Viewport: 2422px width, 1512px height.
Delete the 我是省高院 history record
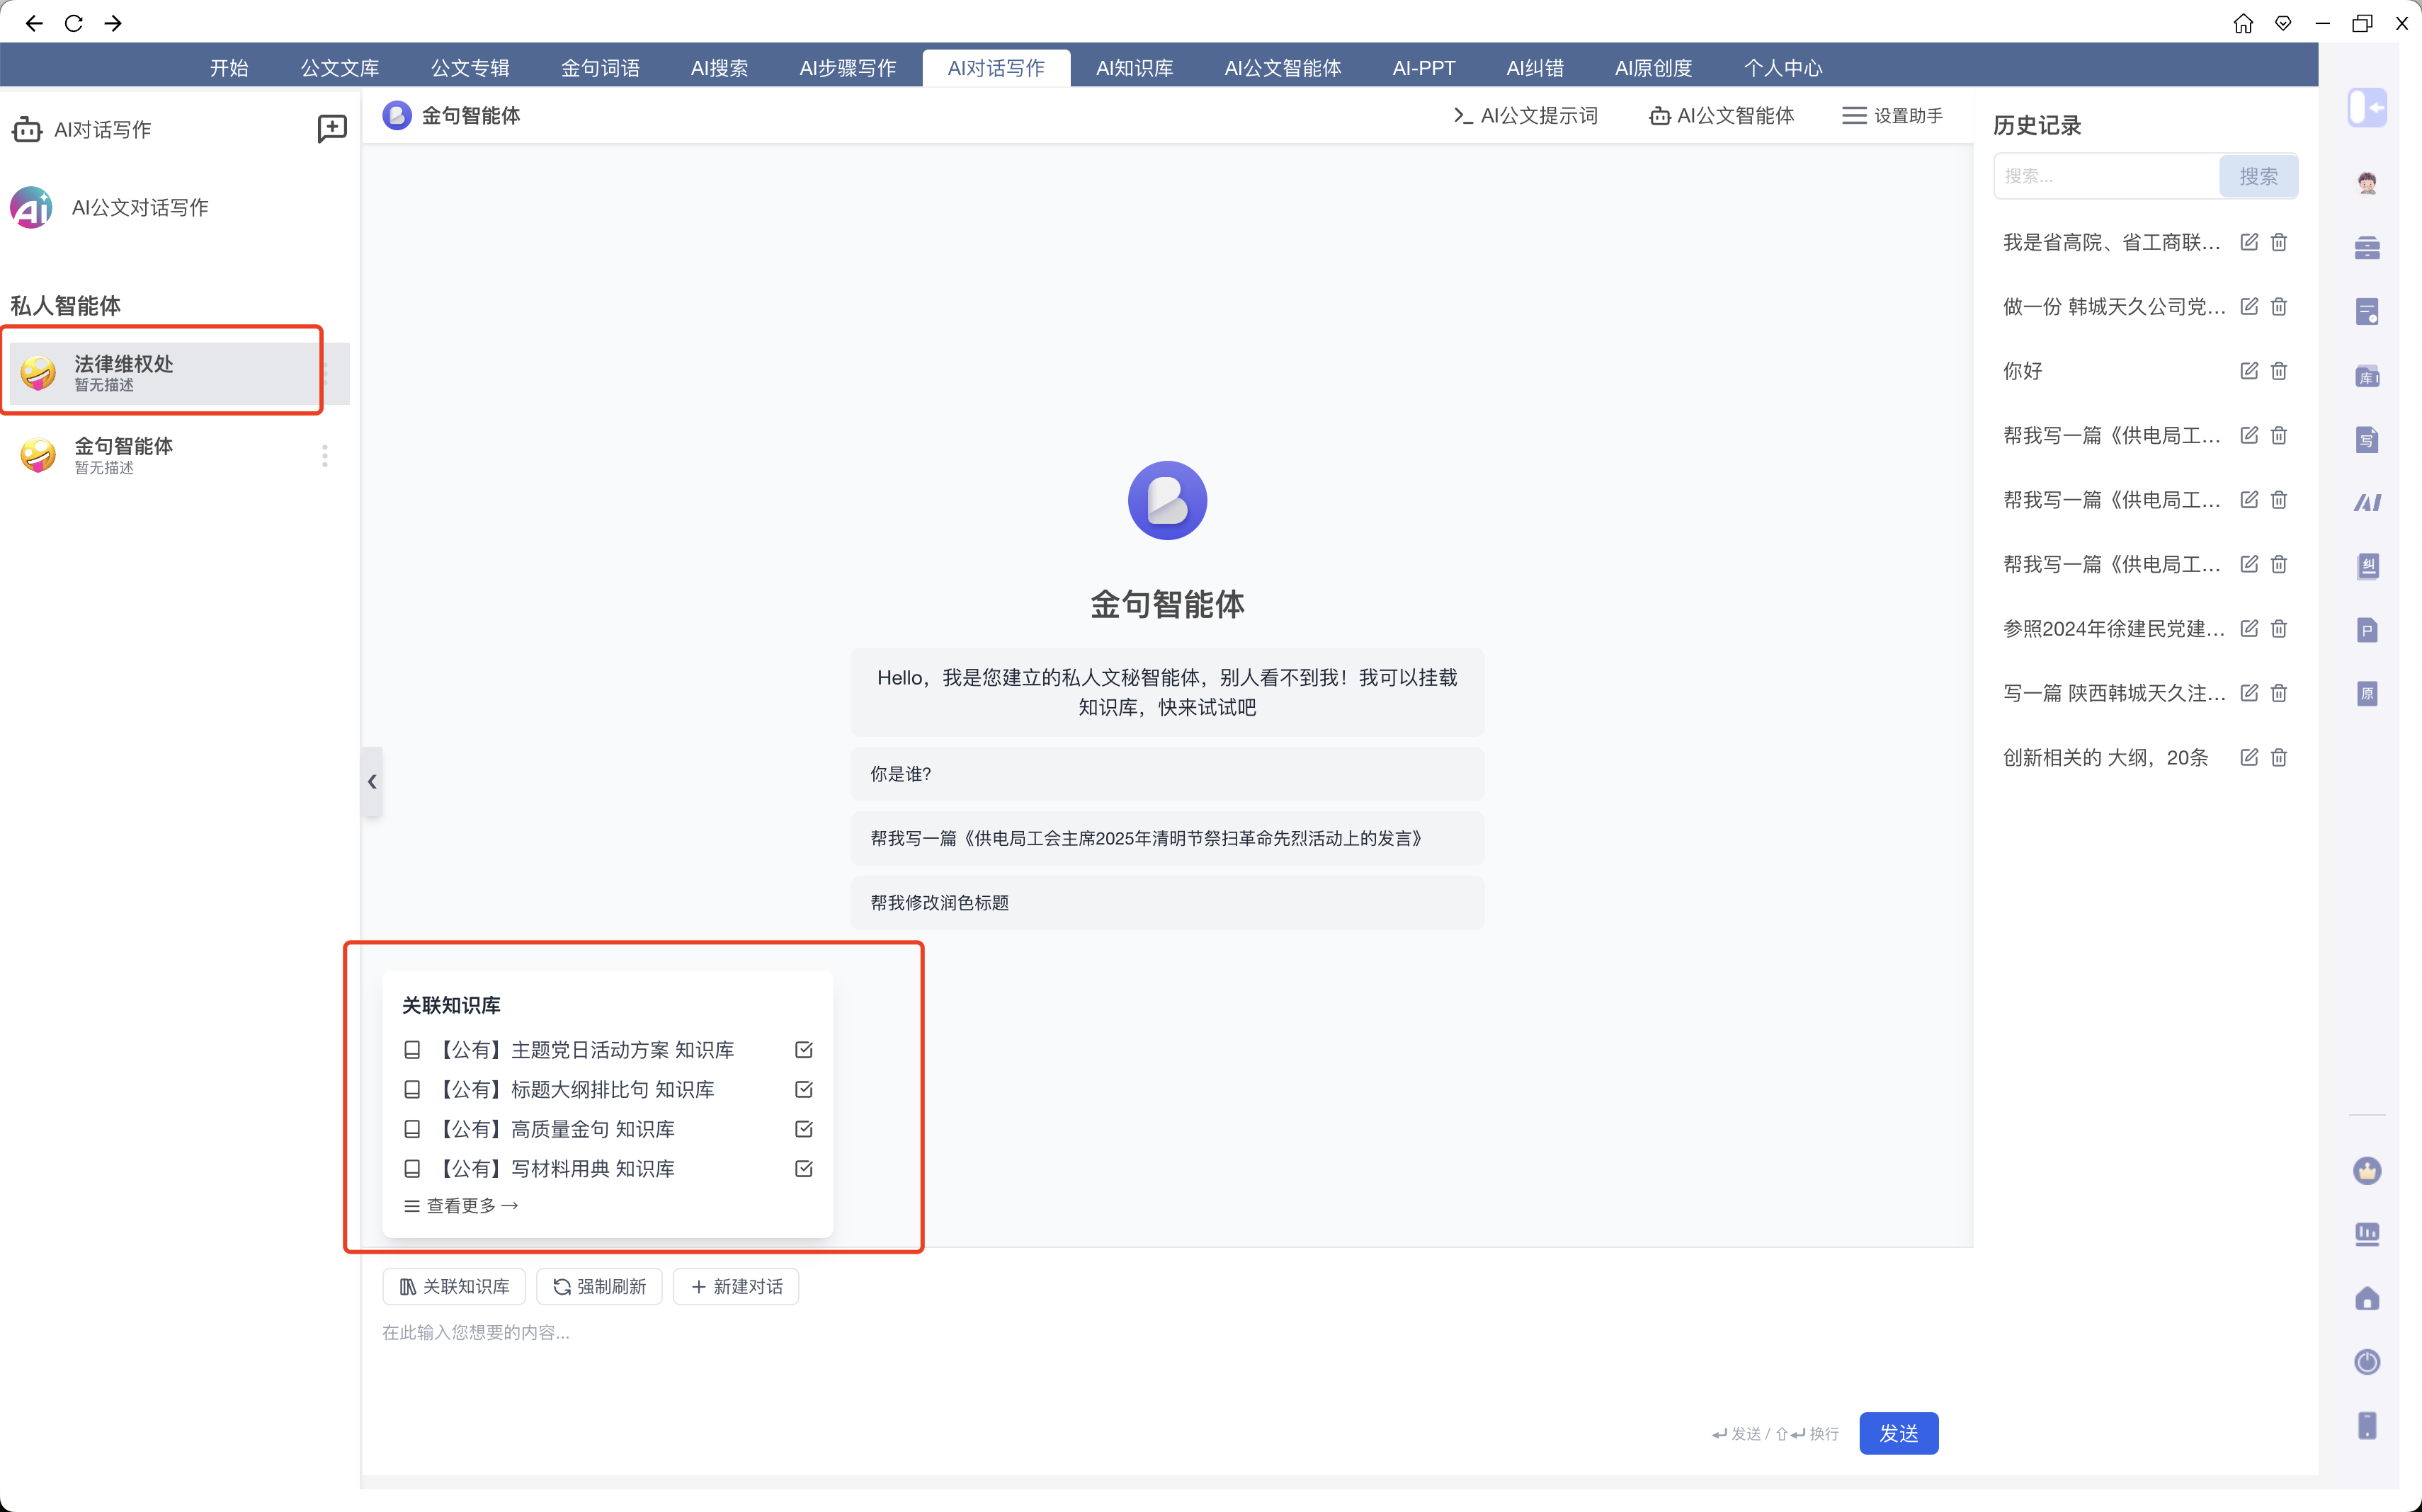coord(2279,242)
